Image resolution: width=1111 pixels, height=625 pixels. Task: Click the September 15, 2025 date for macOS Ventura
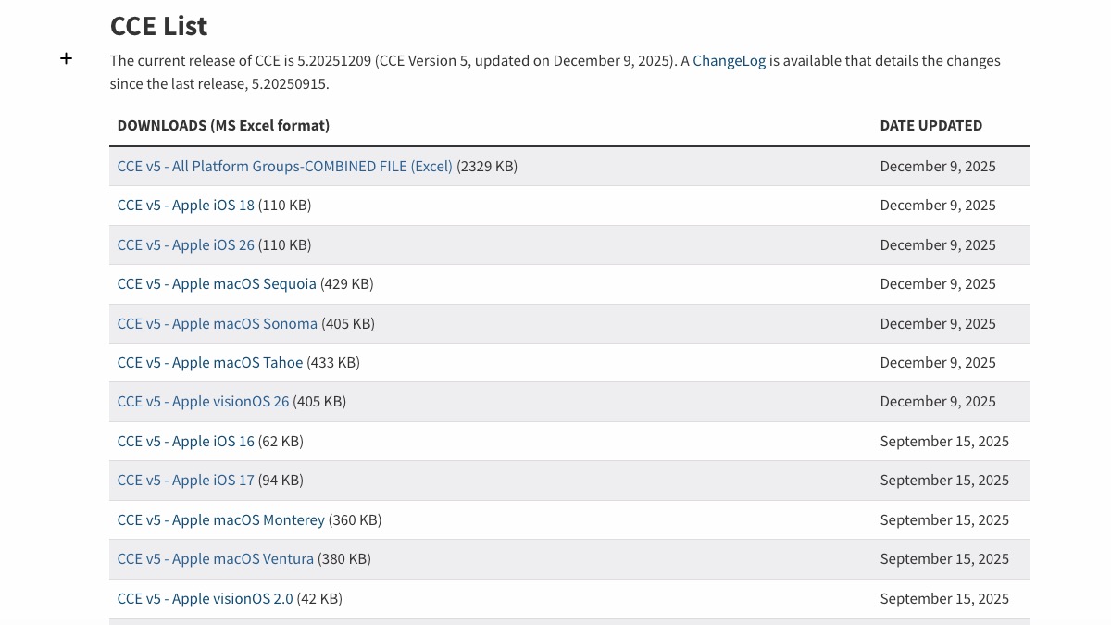[x=943, y=559]
